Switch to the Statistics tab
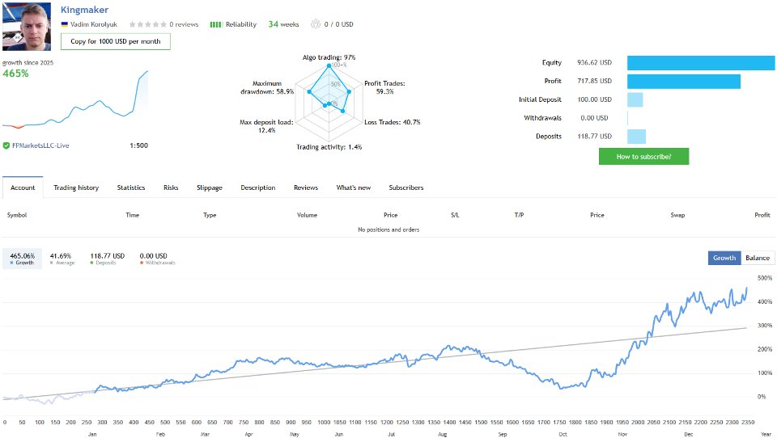Image resolution: width=777 pixels, height=438 pixels. tap(131, 187)
